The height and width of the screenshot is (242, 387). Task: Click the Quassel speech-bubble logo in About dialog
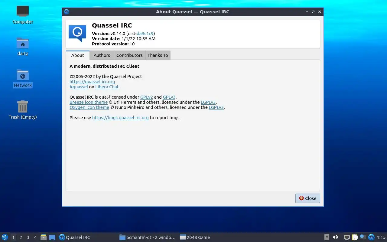click(77, 33)
